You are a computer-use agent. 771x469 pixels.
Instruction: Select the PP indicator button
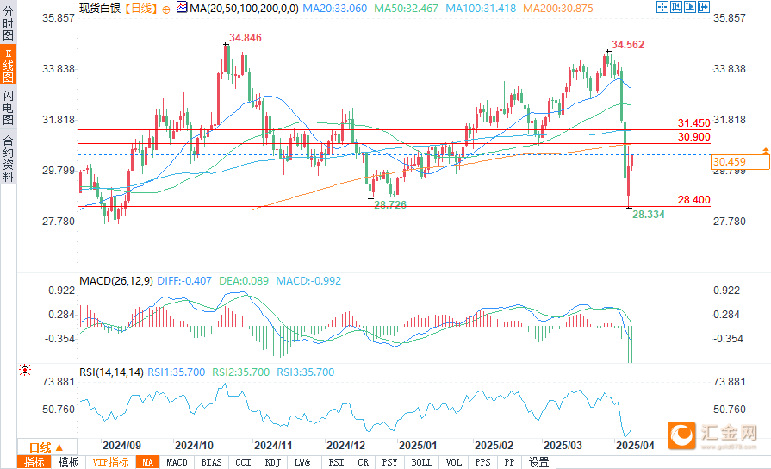(509, 462)
